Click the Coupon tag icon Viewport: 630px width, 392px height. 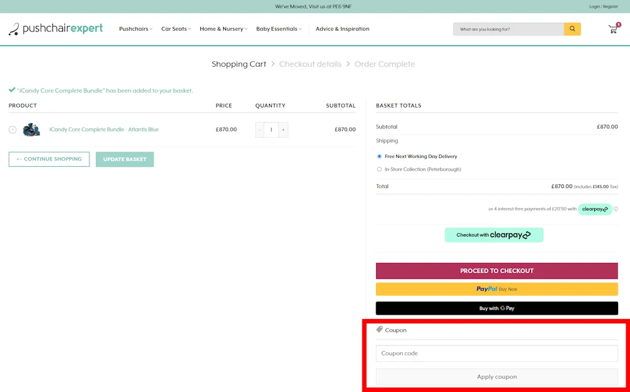379,330
